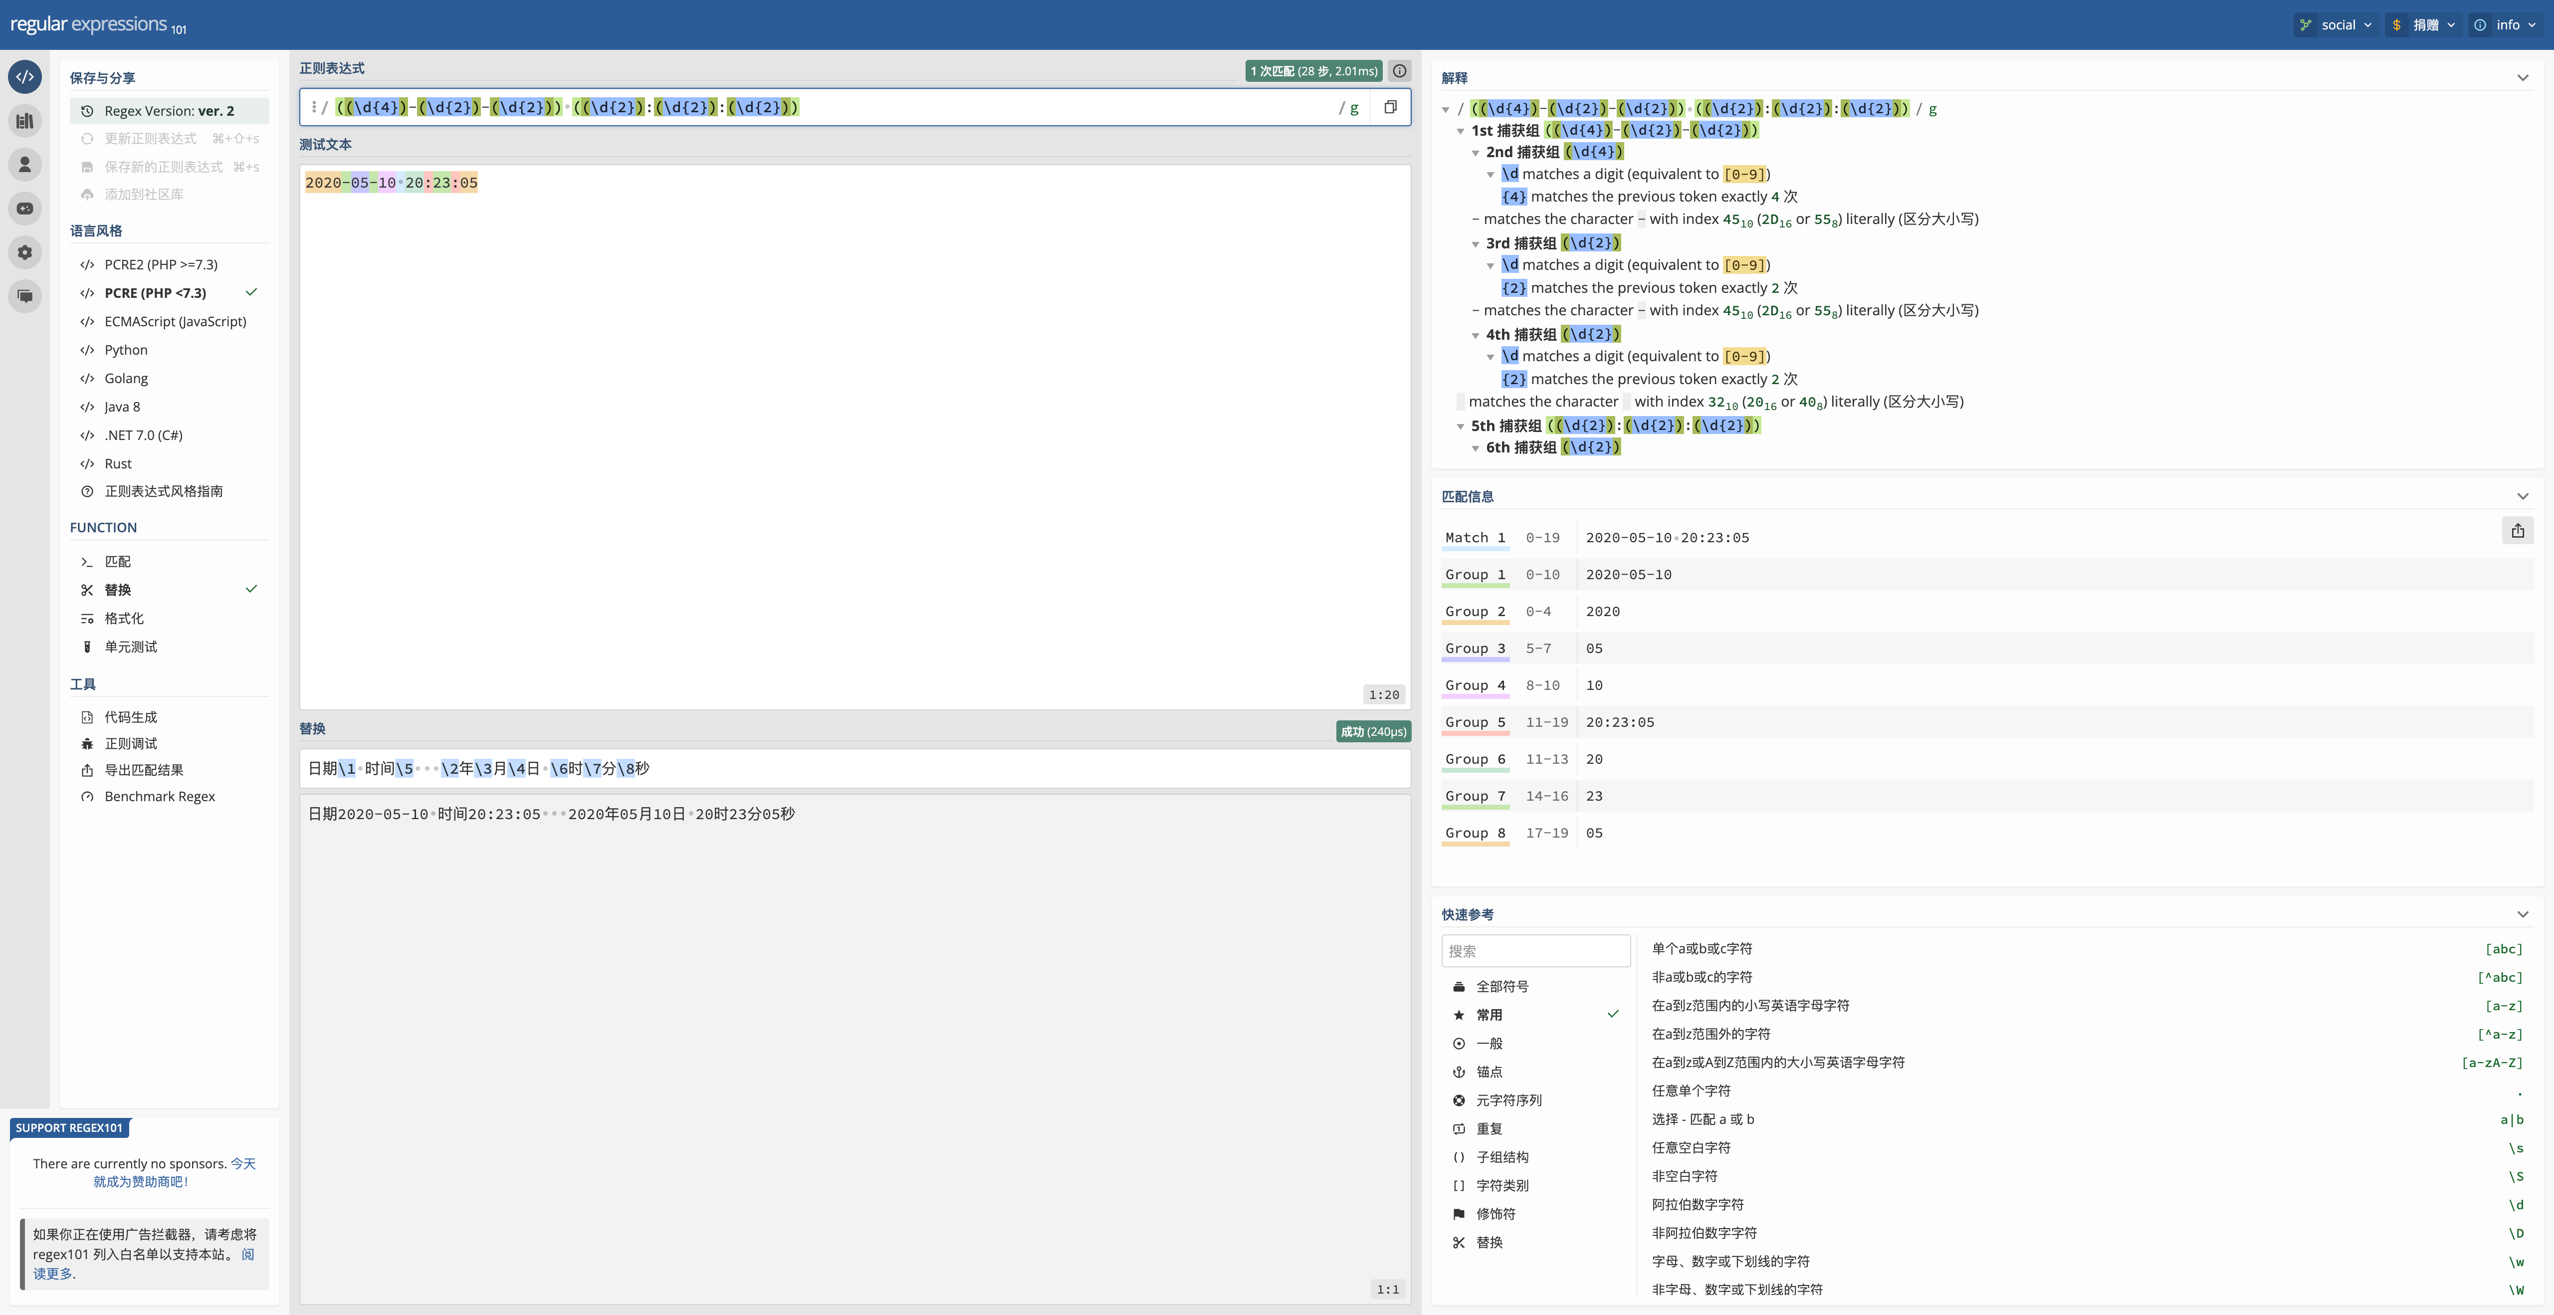Click 保存新的正则表达式 entry
Image resolution: width=2554 pixels, height=1315 pixels.
[170, 167]
